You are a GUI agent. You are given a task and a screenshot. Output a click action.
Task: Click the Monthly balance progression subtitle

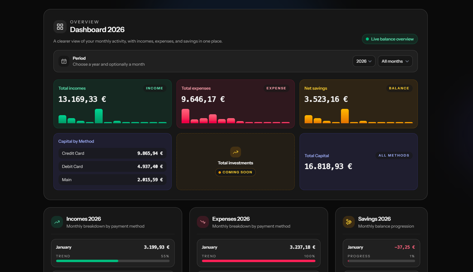tap(386, 226)
